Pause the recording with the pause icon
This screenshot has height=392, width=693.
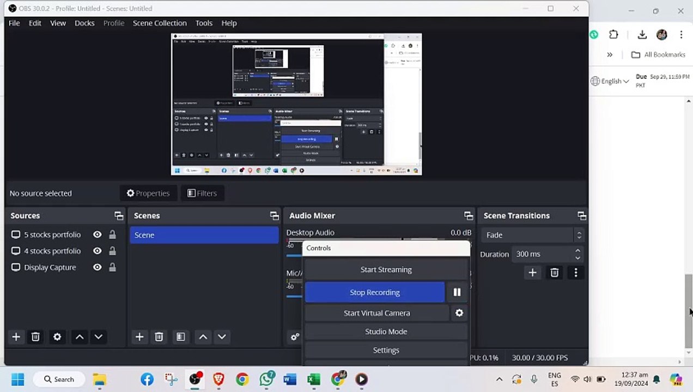[x=457, y=292]
